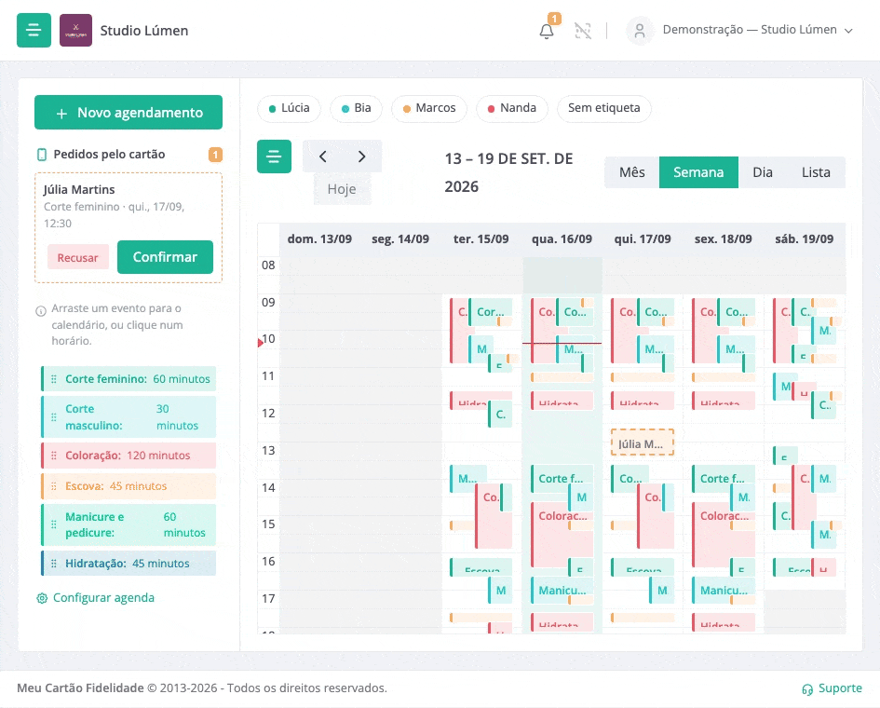The image size is (880, 708).
Task: Go to the previous week
Action: pyautogui.click(x=323, y=157)
